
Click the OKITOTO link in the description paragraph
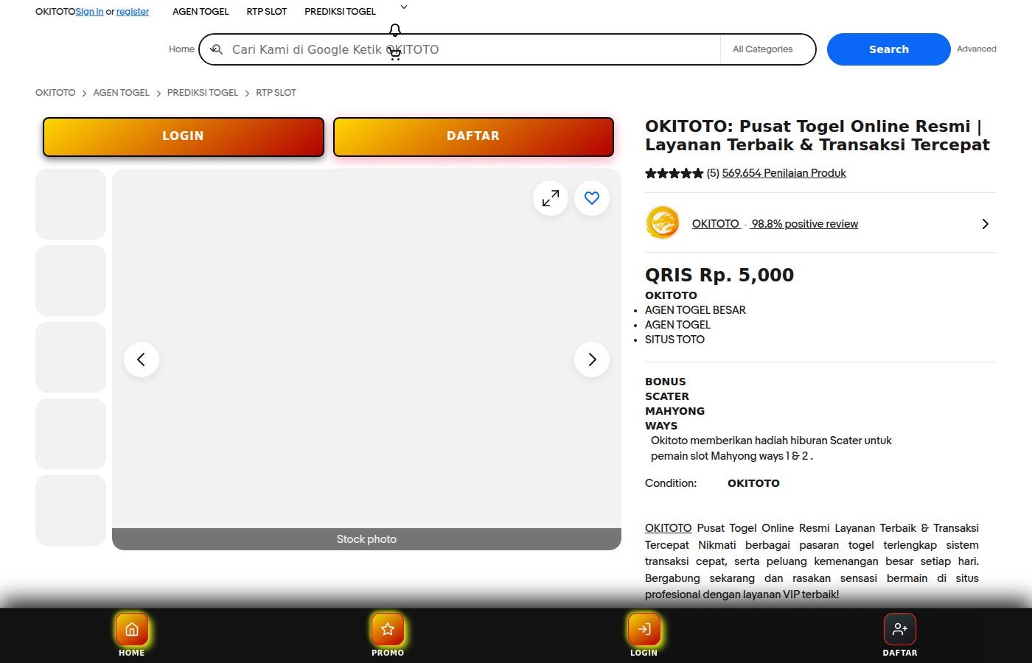pyautogui.click(x=668, y=528)
